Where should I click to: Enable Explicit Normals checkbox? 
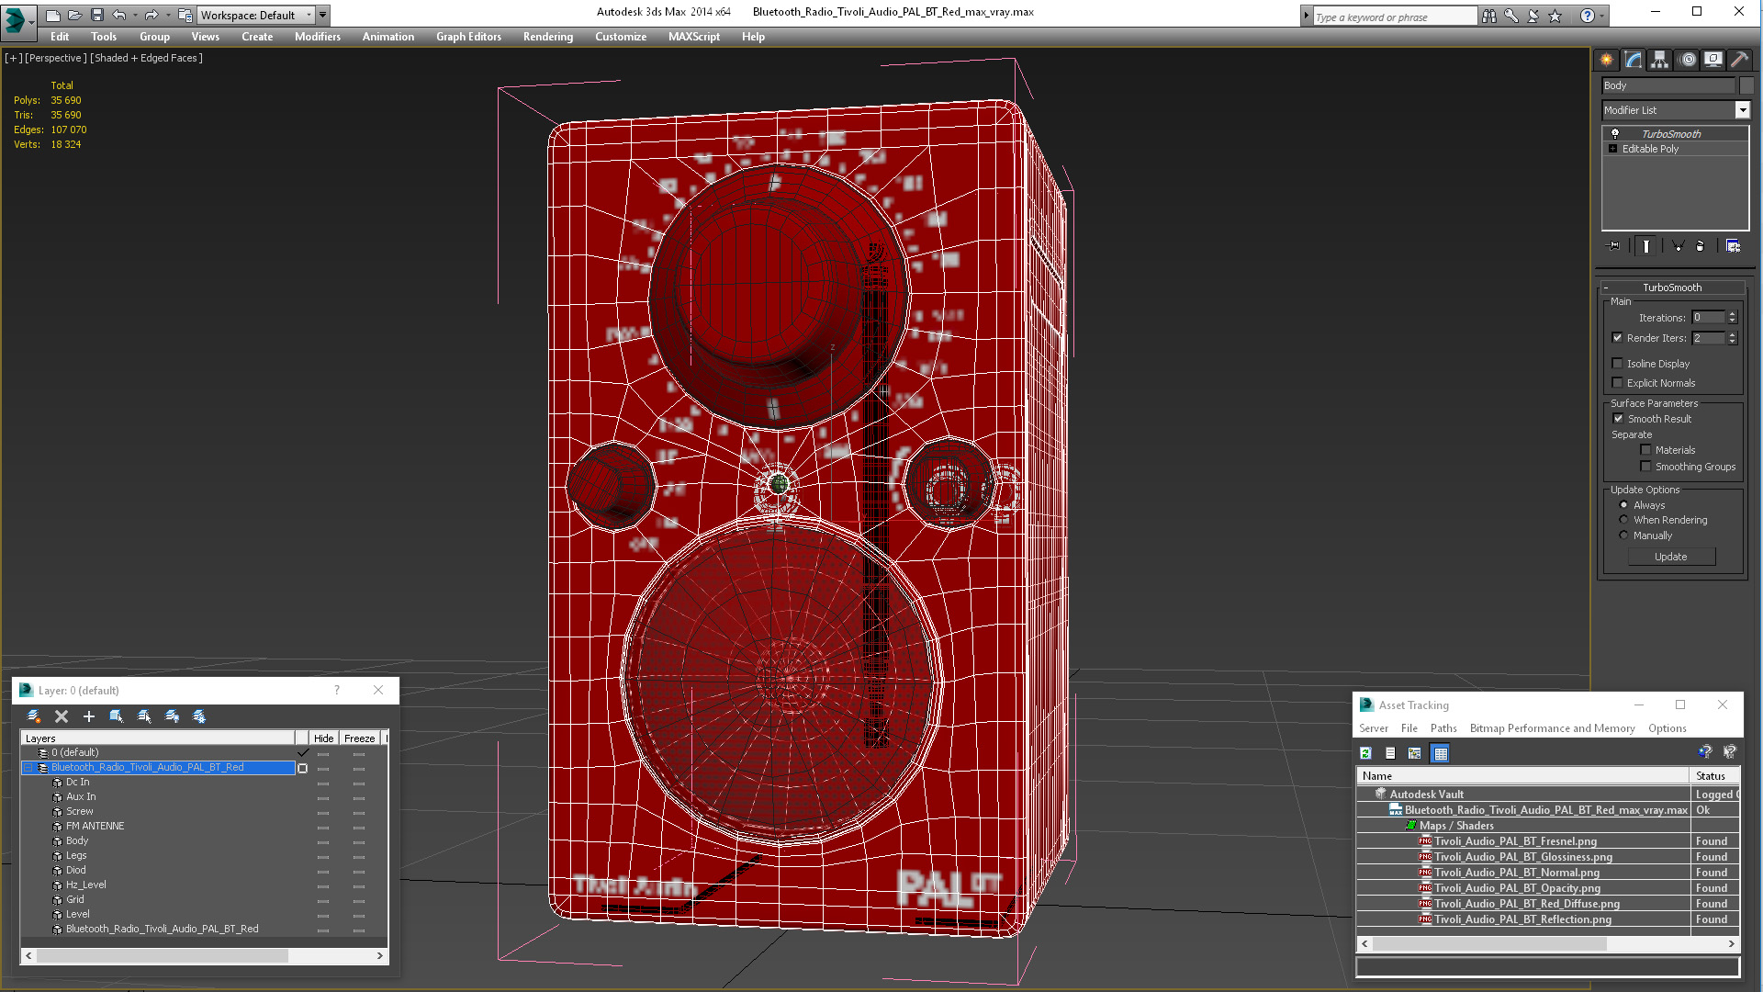[1617, 383]
